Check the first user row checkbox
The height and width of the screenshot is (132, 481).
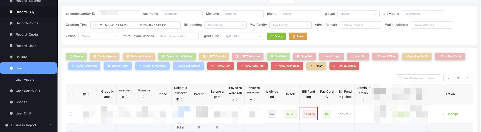tap(71, 114)
